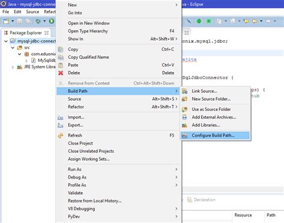The image size is (284, 223).
Task: Click the Add Libraries books icon
Action: (x=185, y=125)
